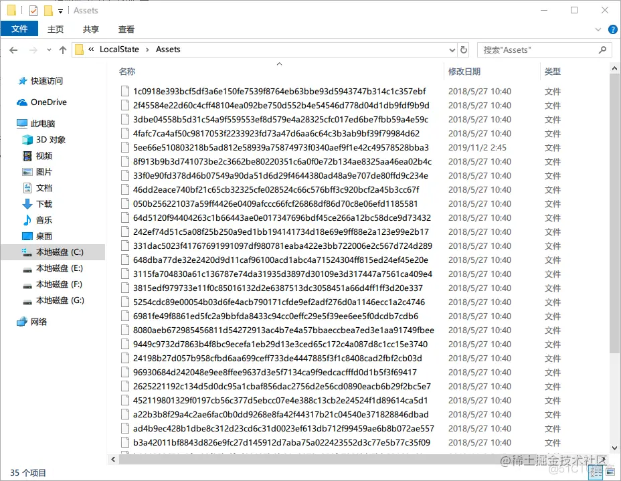
Task: Select file name 331dac5023f41767691991097df98078…
Action: 282,246
